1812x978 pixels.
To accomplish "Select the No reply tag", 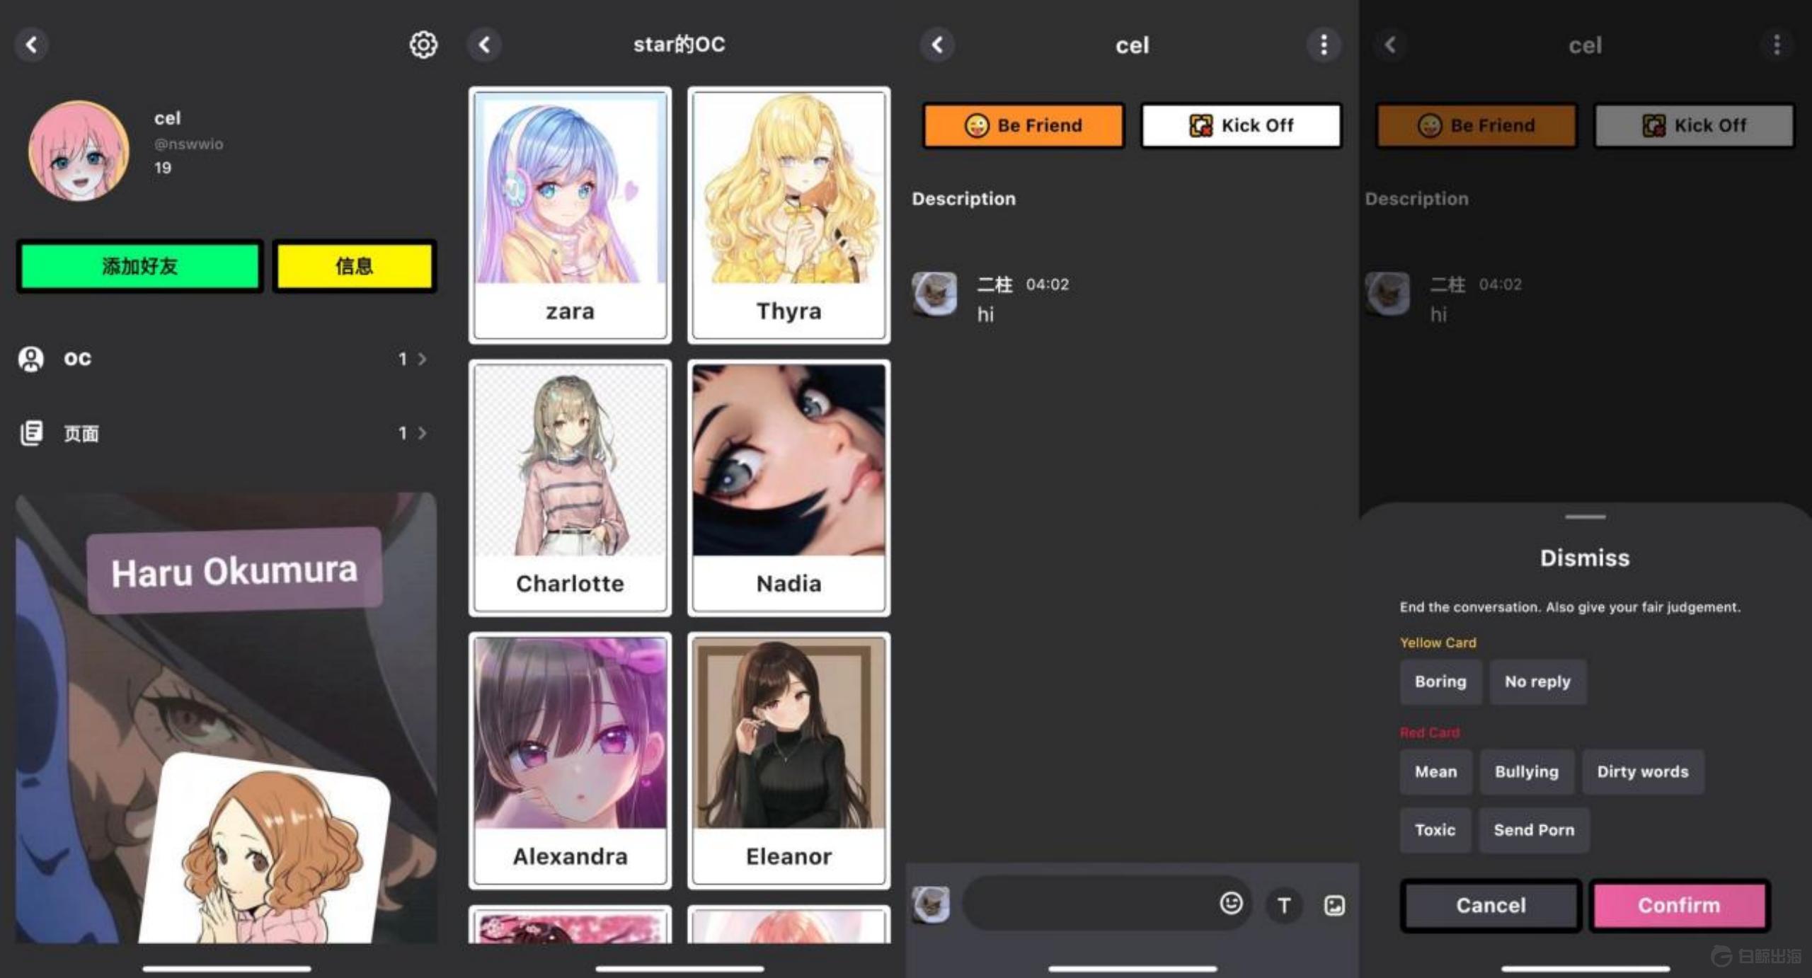I will (x=1537, y=681).
